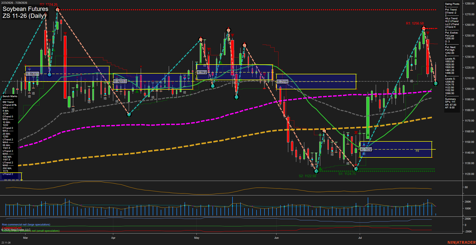This screenshot has height=245, width=476.
Task: Click resistance level '1553.50' in Swing Pivots
Action: [x=449, y=62]
